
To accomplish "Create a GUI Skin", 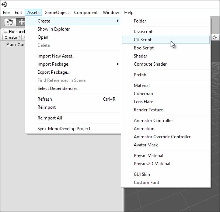I will pos(166,174).
